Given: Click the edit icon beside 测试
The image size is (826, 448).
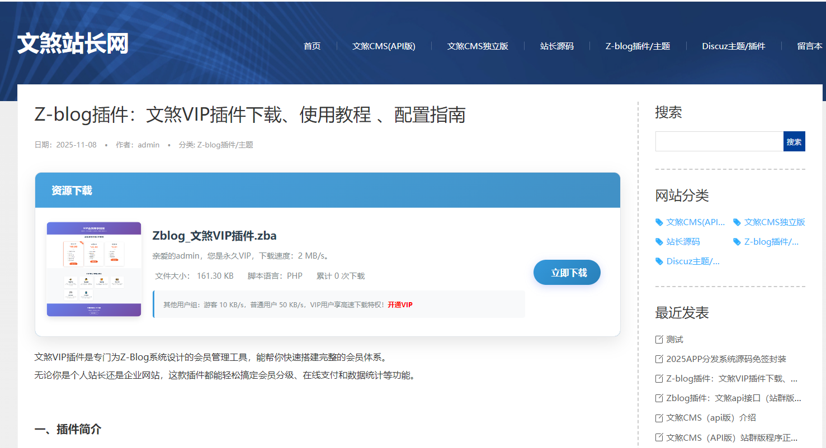Looking at the screenshot, I should click(659, 340).
